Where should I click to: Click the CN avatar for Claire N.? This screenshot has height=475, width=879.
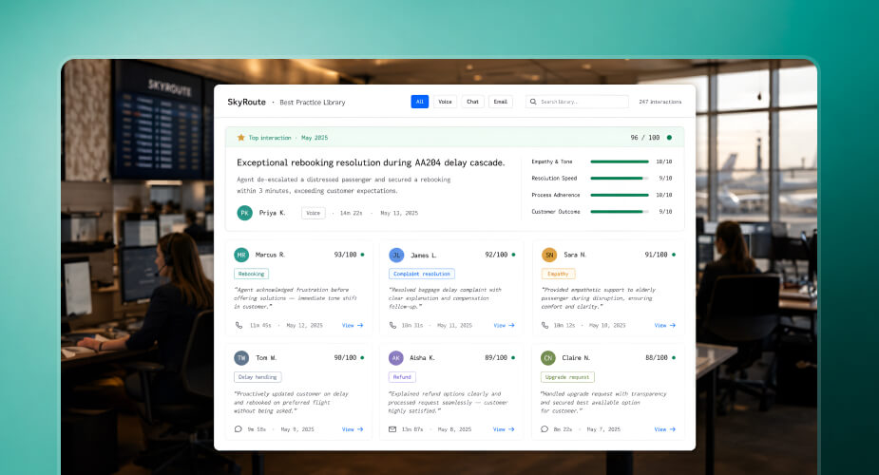coord(548,358)
